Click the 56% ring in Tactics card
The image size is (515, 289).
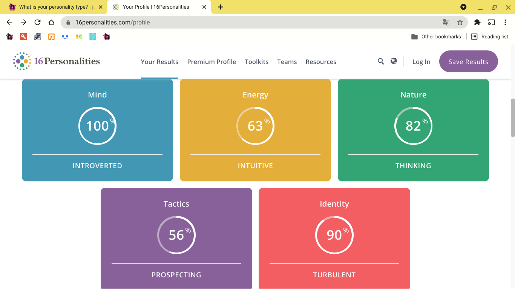[176, 235]
